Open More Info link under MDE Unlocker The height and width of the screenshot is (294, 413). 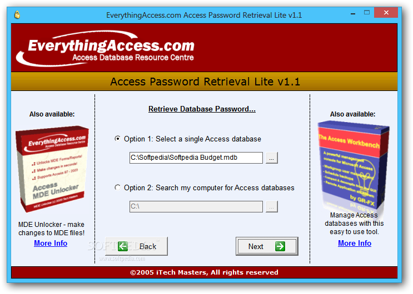click(51, 244)
